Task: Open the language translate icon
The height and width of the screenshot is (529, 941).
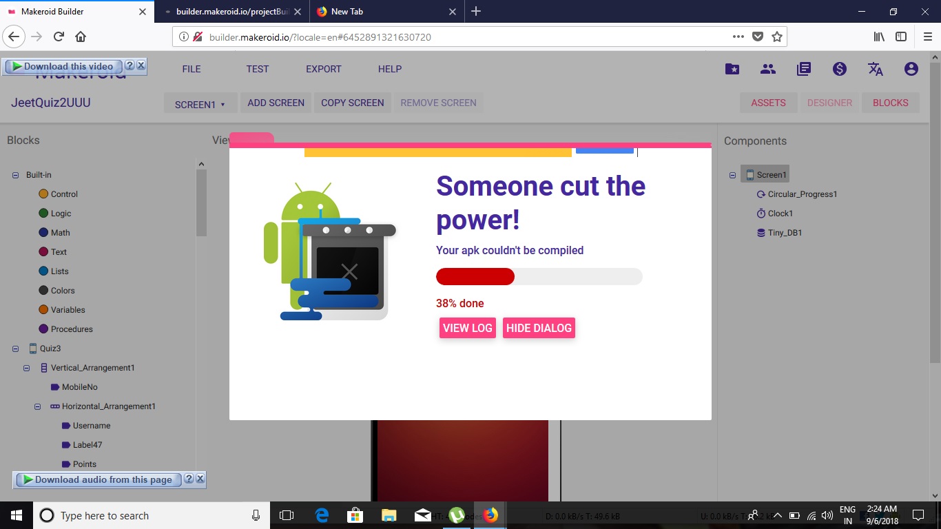Action: click(875, 68)
